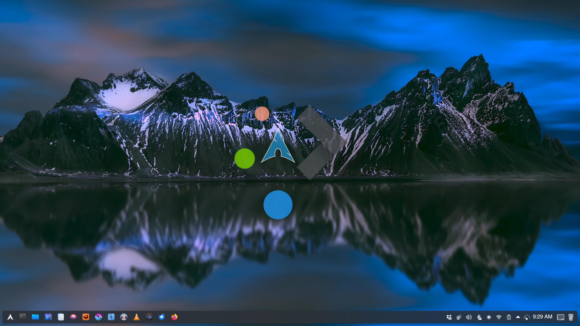This screenshot has height=326, width=580.
Task: Open the Wi-Fi network tray icon
Action: [499, 317]
